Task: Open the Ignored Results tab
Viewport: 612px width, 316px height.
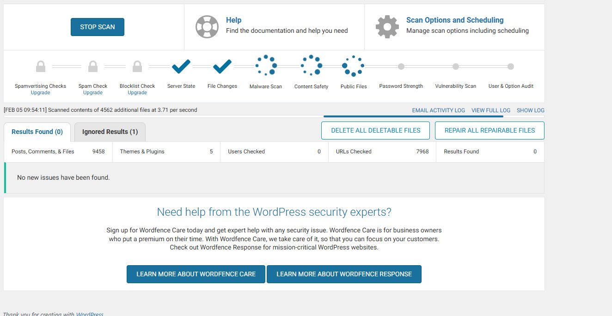Action: (x=110, y=132)
